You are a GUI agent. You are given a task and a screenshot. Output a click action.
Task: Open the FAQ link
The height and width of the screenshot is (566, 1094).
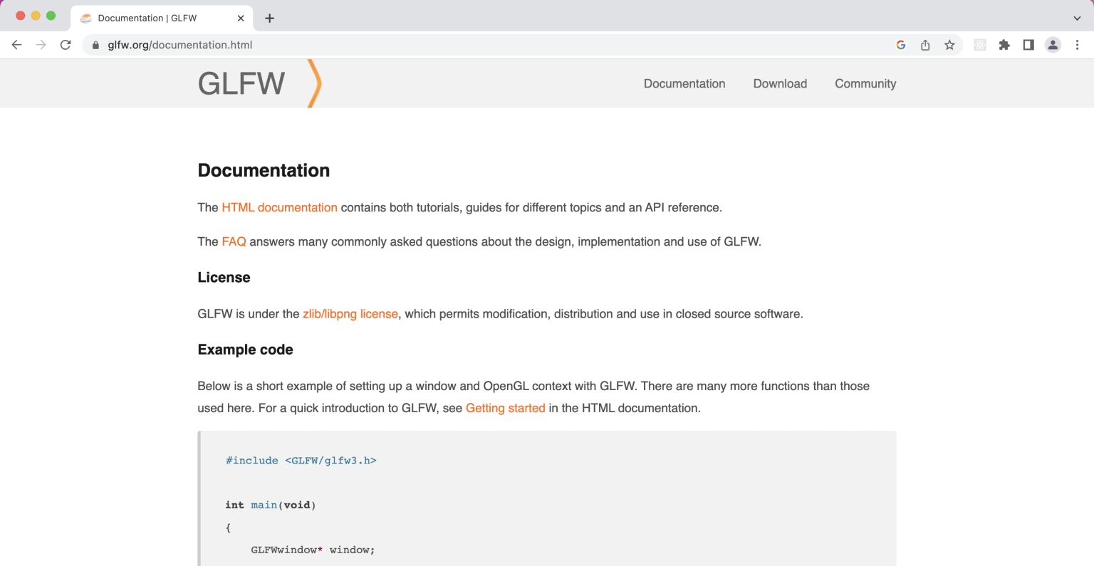[234, 242]
